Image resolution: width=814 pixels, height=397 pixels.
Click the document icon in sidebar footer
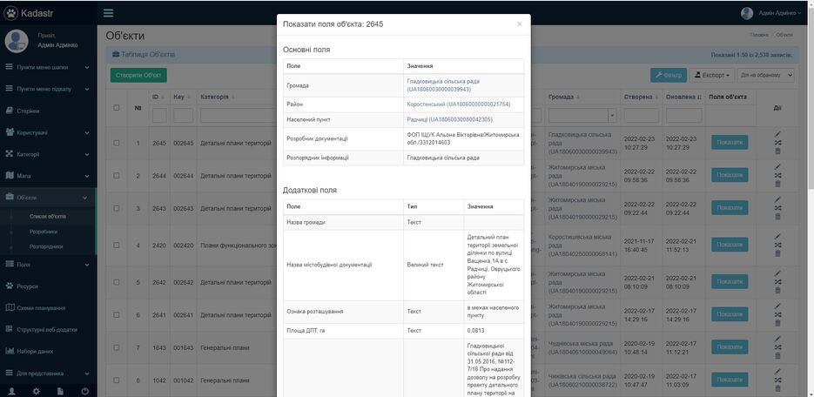60,391
